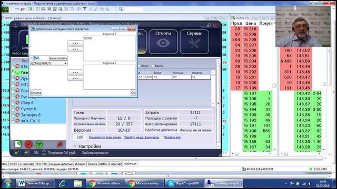Click inside the GZM6 filter text field
Image resolution: width=337 pixels, height=189 pixels.
pos(40,58)
